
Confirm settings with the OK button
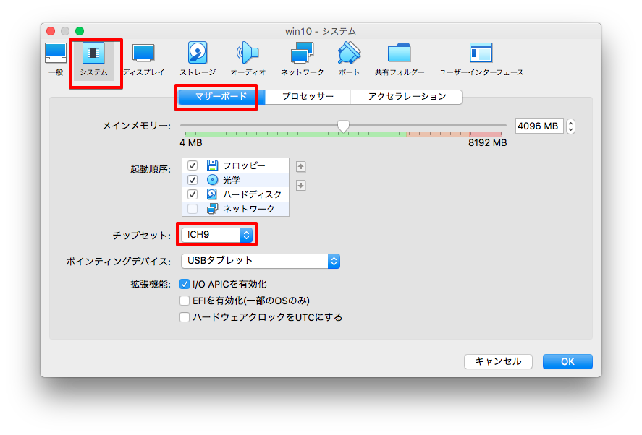[567, 361]
